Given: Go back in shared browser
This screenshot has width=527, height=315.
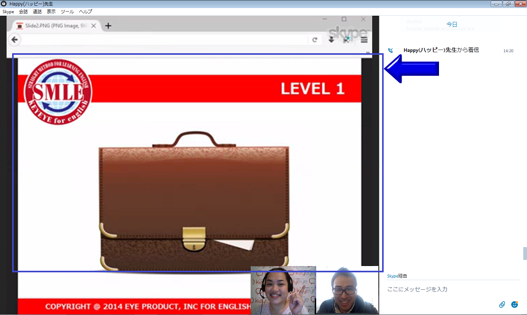Looking at the screenshot, I should click(14, 40).
